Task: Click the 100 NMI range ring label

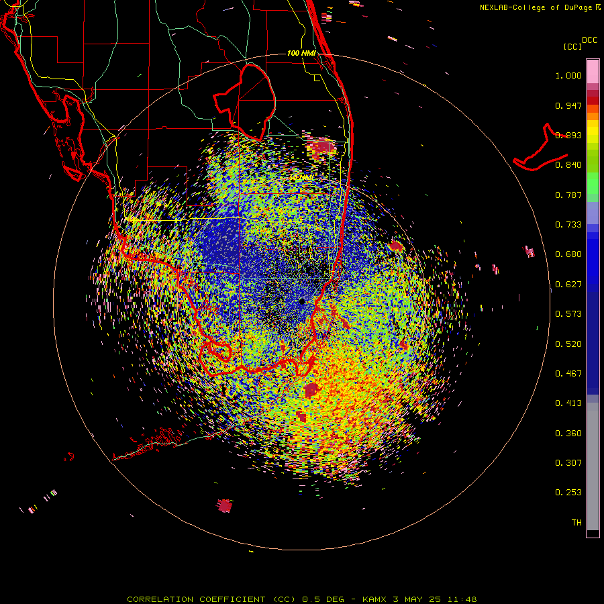Action: 301,53
